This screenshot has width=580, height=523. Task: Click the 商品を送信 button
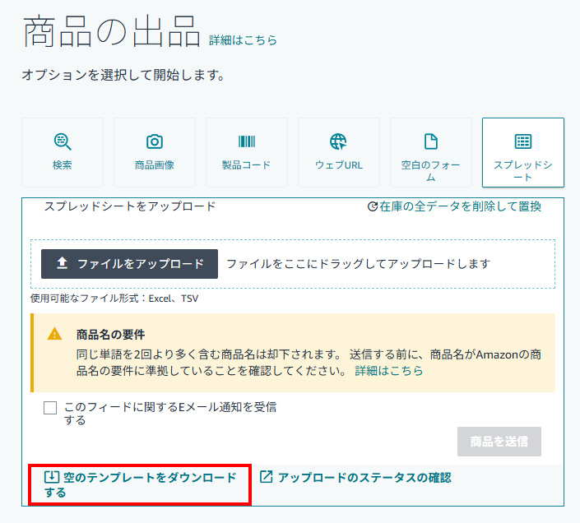click(x=499, y=442)
